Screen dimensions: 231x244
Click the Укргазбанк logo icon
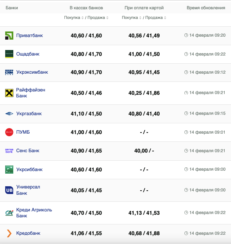9,114
